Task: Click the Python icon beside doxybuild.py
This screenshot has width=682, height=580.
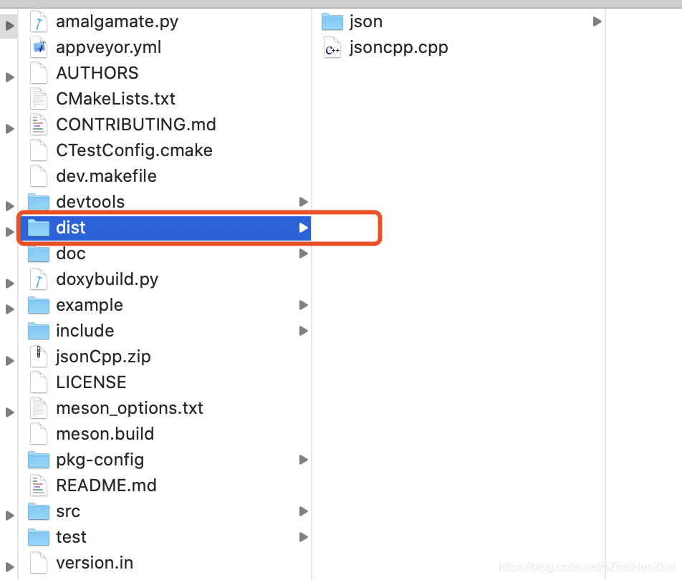Action: (39, 279)
